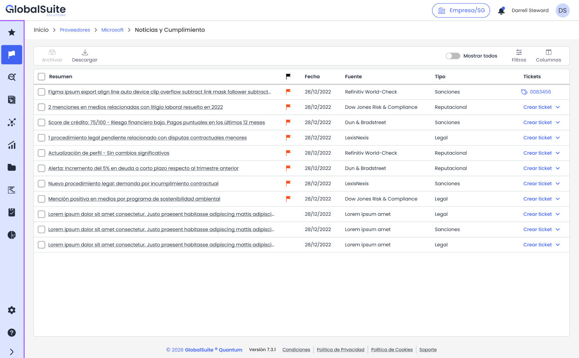The width and height of the screenshot is (579, 358).
Task: Click the flag on the Figma ipsum row
Action: coord(288,92)
